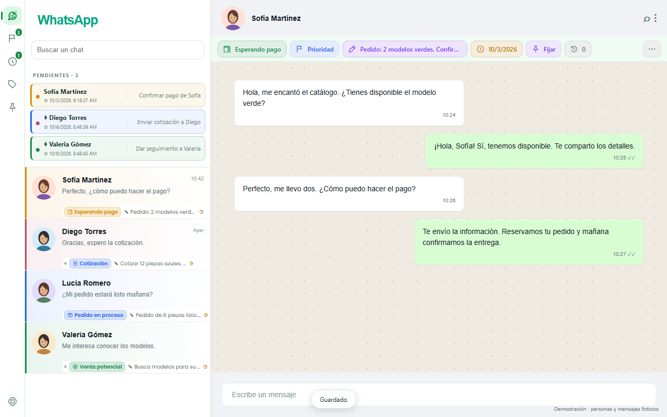
Task: Open the tag labels icon in left rail
Action: tap(13, 84)
